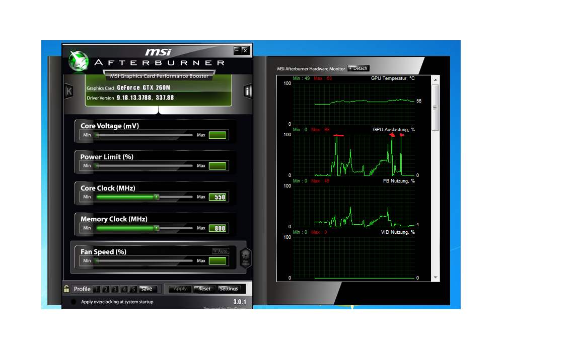Click the Fan Speed value field

[x=217, y=261]
